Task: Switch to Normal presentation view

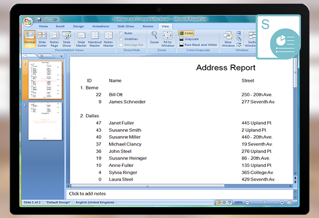Action: click(x=29, y=38)
